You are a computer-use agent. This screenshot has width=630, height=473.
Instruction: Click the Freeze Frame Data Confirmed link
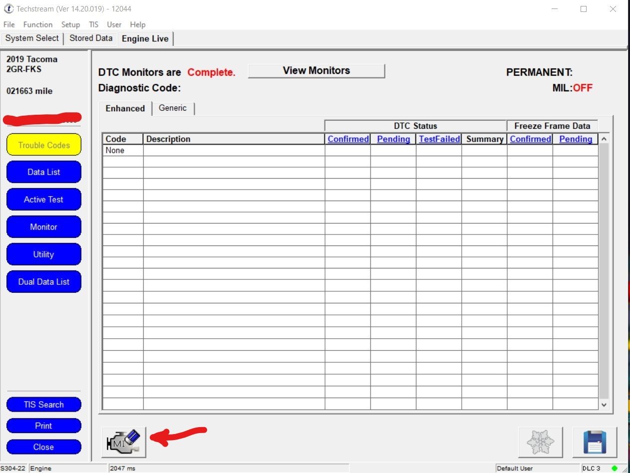(531, 139)
